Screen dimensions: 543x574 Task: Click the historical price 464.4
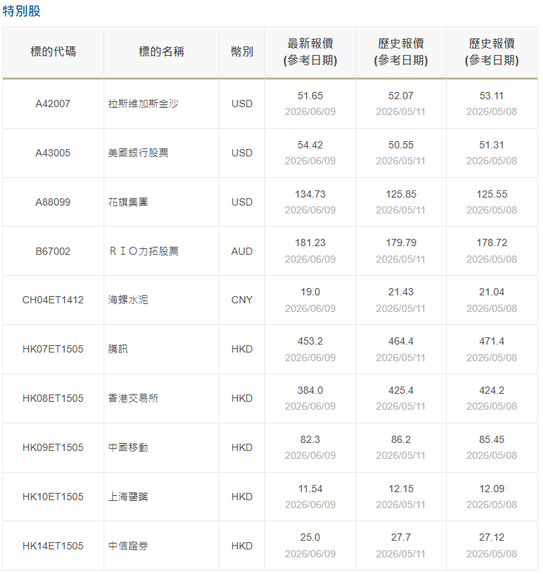click(401, 342)
